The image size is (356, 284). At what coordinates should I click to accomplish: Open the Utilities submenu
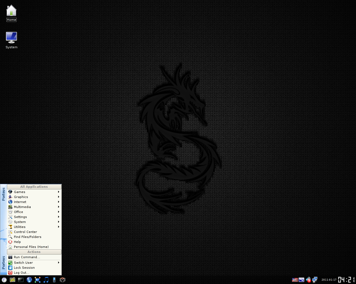point(34,227)
